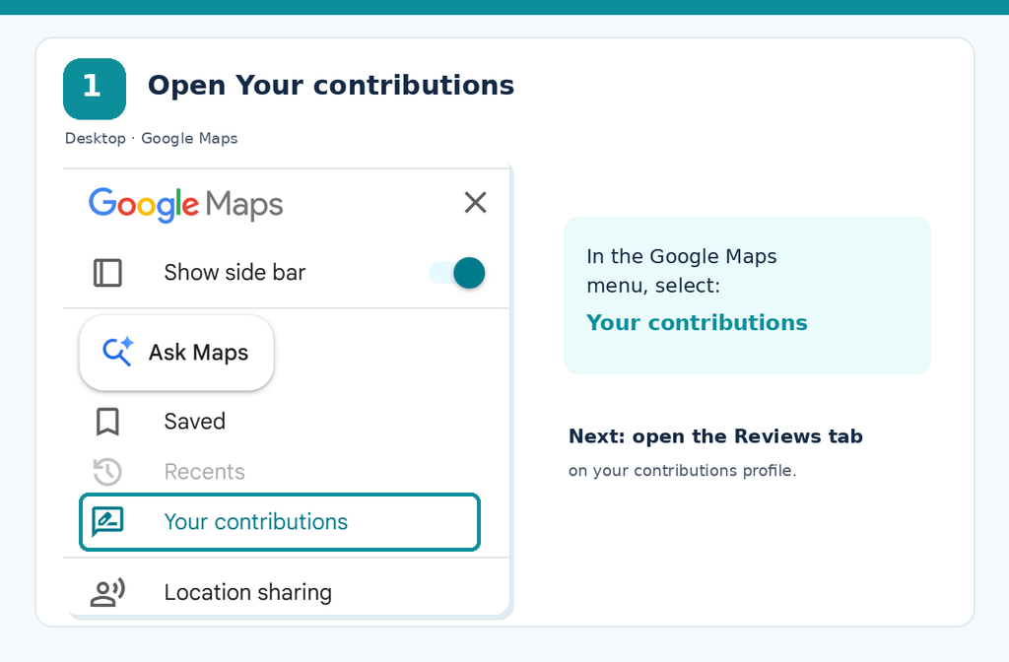Click the Location sharing person icon

pyautogui.click(x=107, y=592)
